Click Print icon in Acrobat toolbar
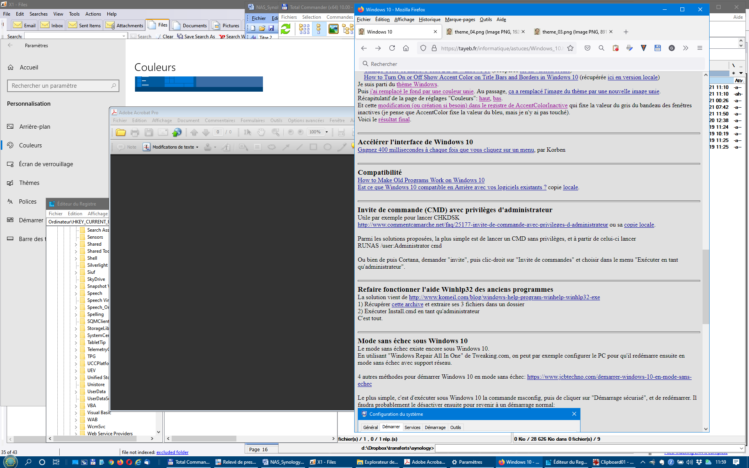The height and width of the screenshot is (468, 749). click(x=135, y=132)
